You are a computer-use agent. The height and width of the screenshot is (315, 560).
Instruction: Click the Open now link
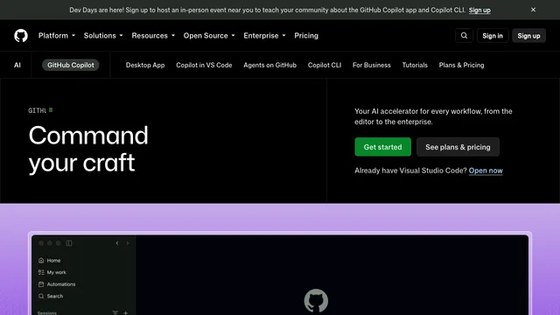[x=486, y=171]
